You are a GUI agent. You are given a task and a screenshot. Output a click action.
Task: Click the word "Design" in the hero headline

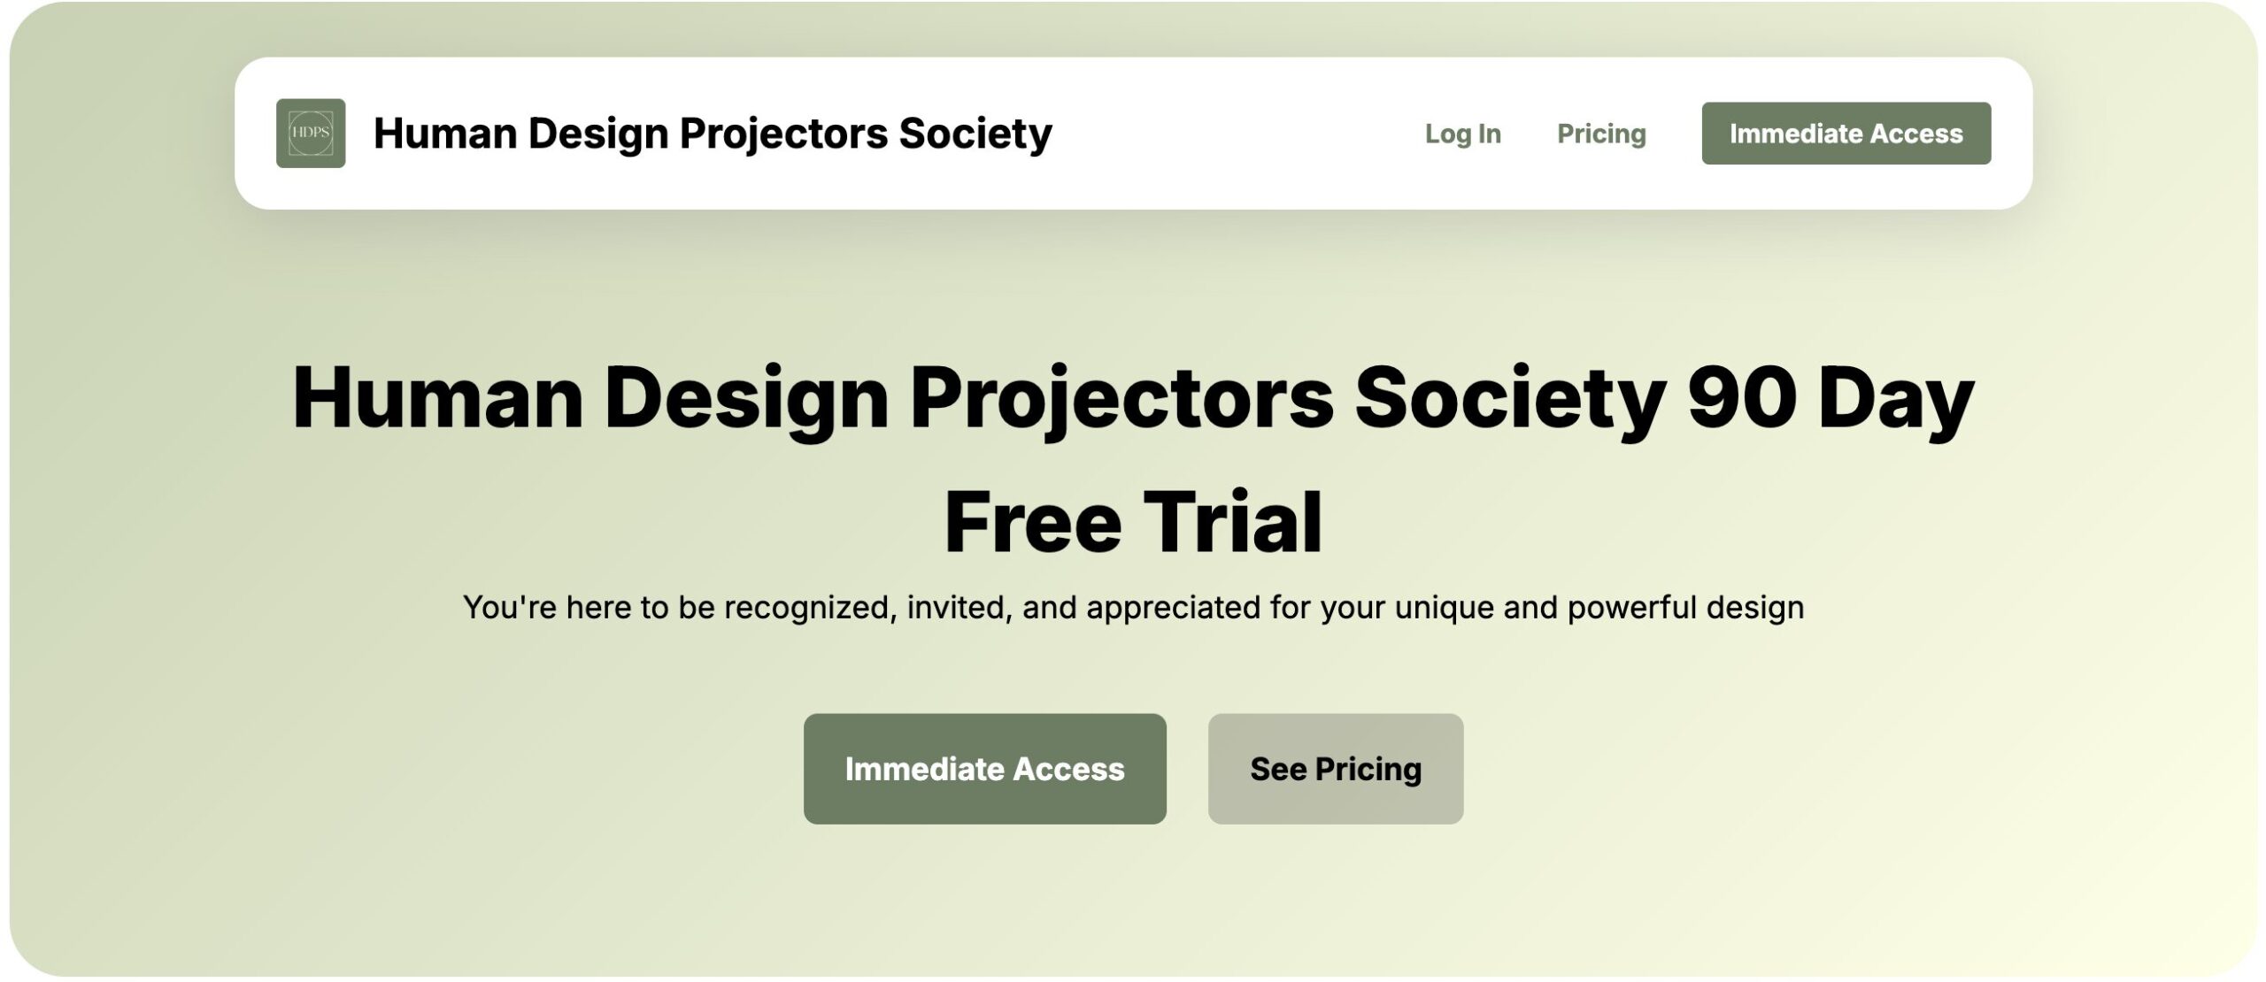click(x=746, y=398)
